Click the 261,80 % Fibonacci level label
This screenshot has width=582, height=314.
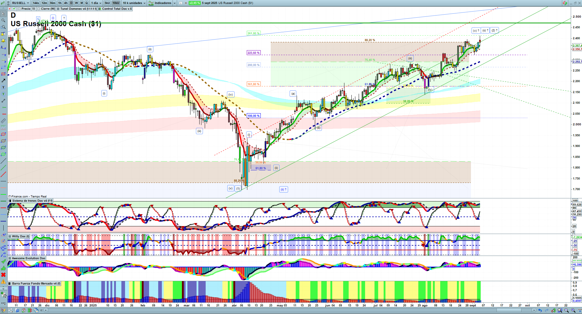click(253, 33)
